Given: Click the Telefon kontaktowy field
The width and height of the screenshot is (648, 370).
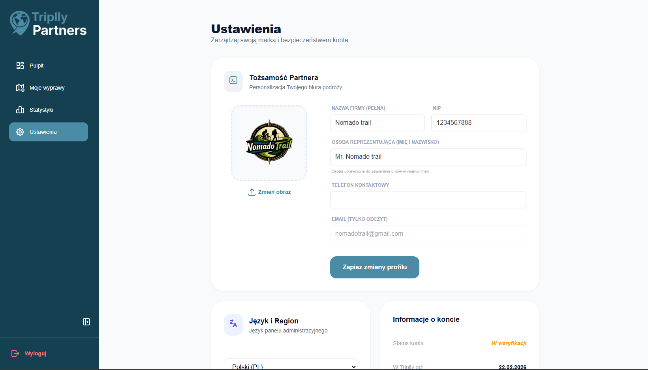Looking at the screenshot, I should [x=428, y=200].
